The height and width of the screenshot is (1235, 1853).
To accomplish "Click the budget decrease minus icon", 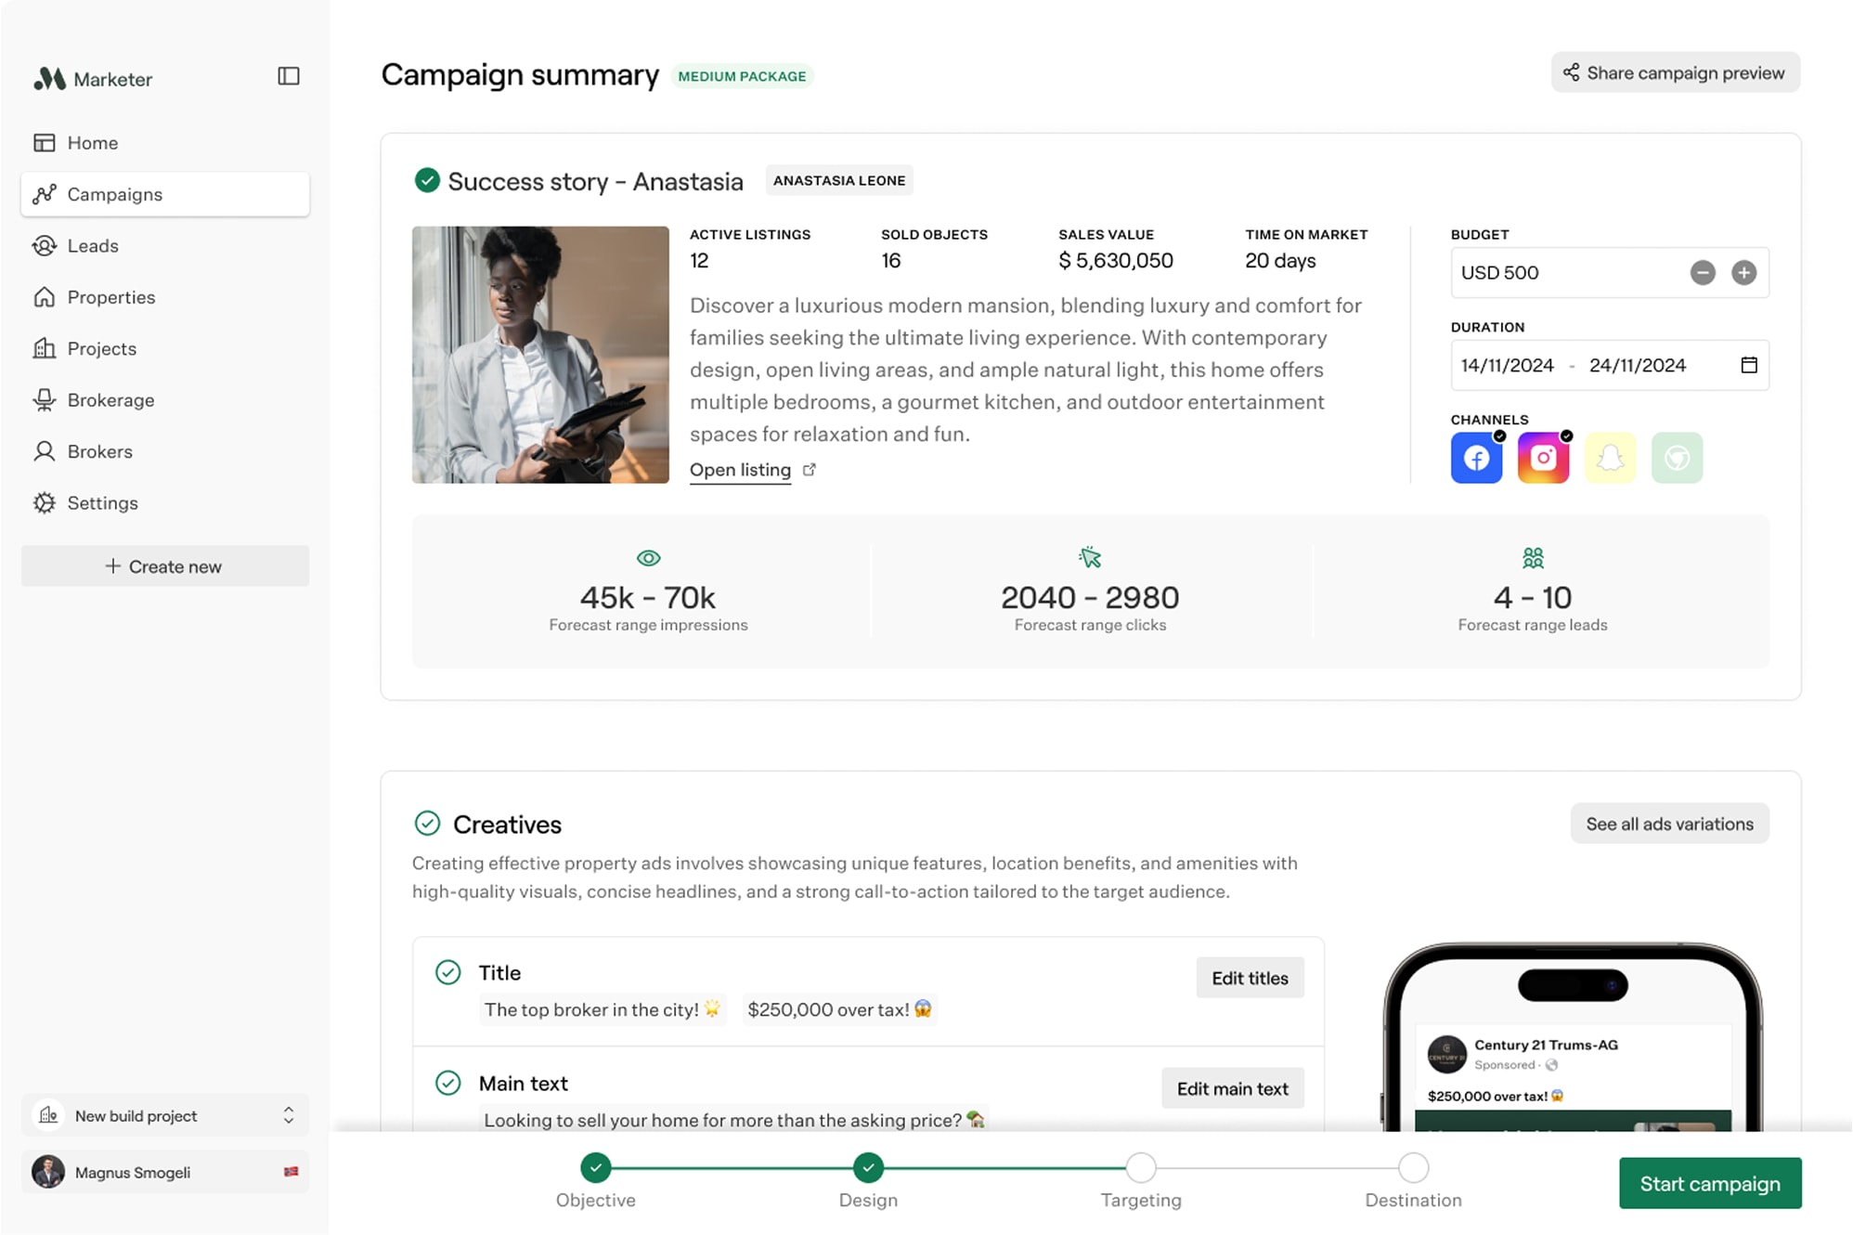I will 1703,273.
